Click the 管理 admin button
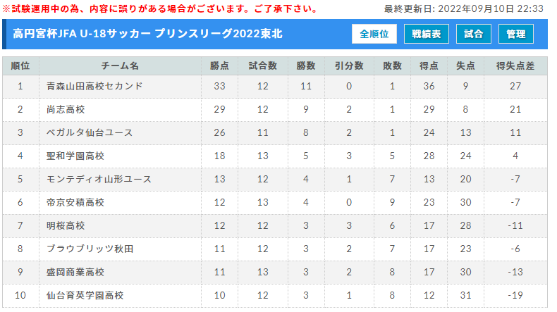557x312 pixels. coord(516,34)
